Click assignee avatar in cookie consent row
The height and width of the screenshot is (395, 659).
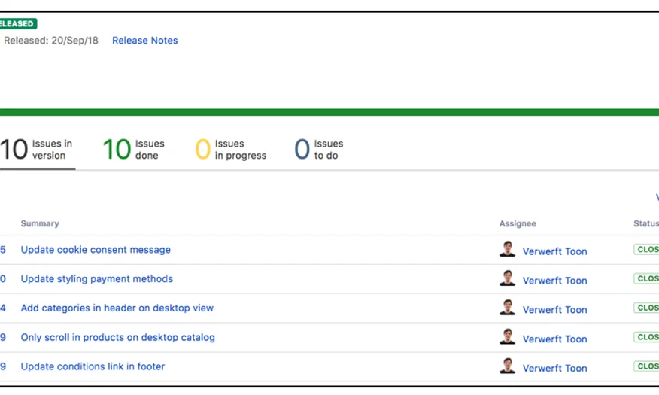point(508,250)
